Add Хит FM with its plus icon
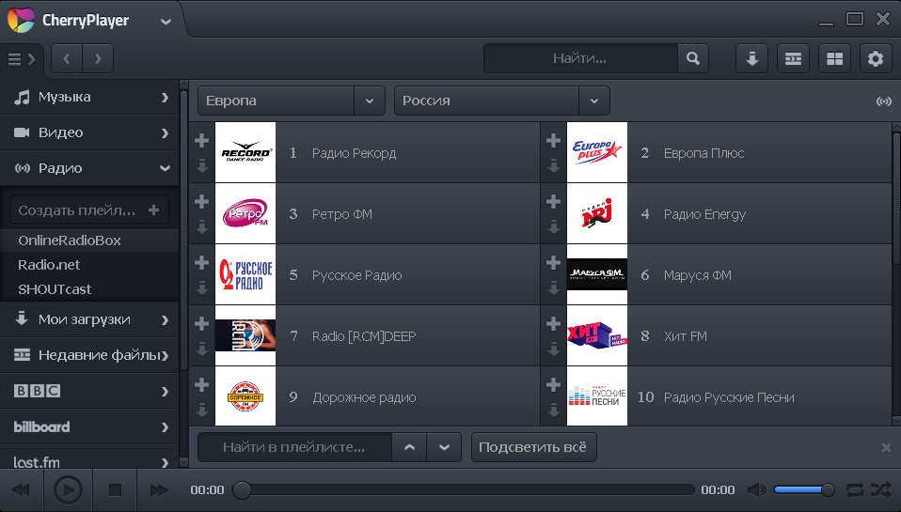The height and width of the screenshot is (512, 901). coord(553,323)
